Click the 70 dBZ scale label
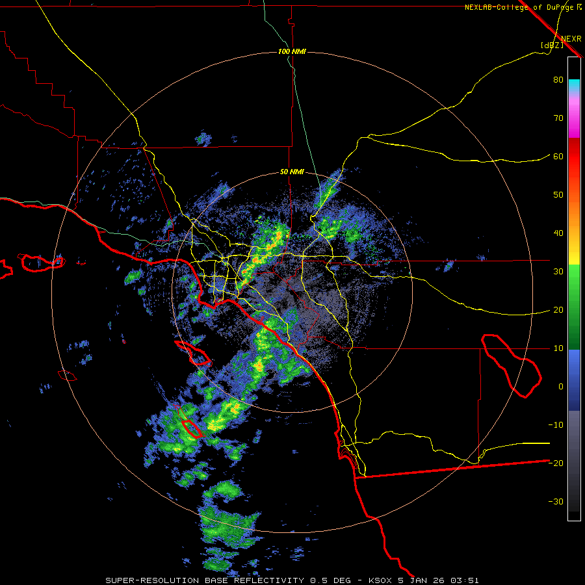This screenshot has width=585, height=585. pyautogui.click(x=558, y=118)
